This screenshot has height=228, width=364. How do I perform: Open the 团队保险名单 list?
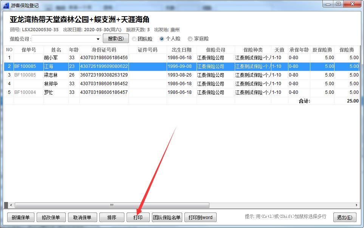(167, 217)
